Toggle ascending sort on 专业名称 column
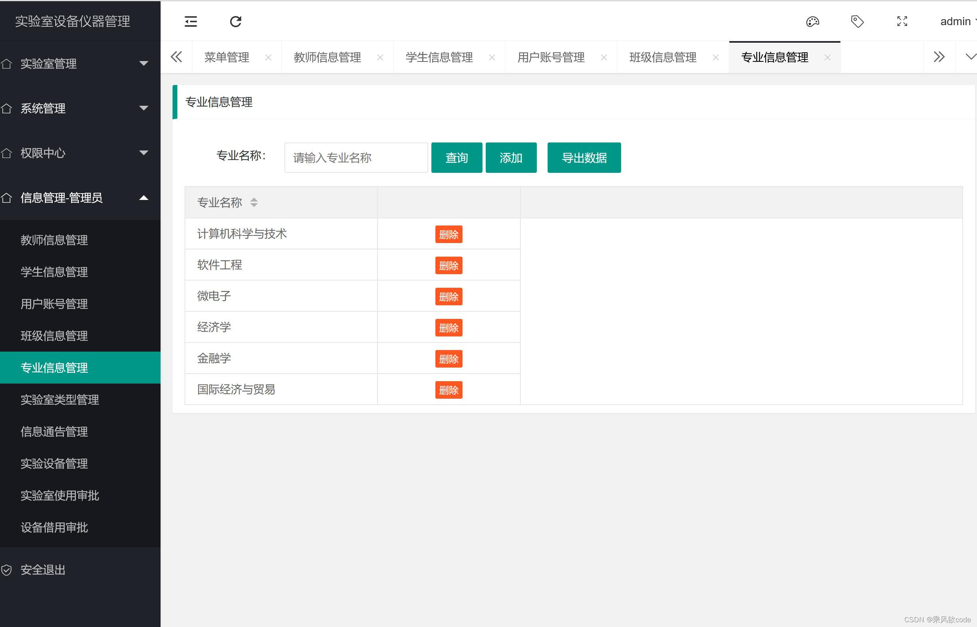The image size is (977, 627). click(254, 199)
